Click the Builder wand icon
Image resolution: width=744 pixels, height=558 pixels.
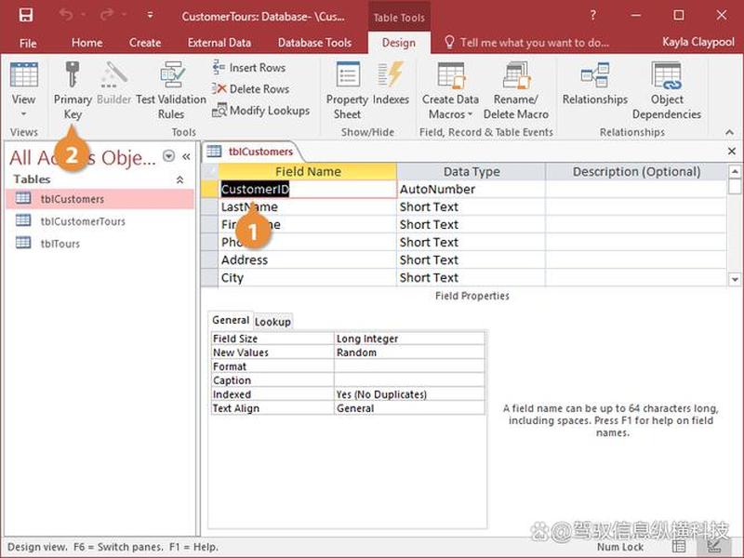pos(113,74)
